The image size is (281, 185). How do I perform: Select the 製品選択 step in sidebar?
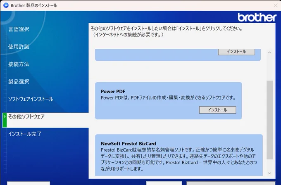(19, 82)
